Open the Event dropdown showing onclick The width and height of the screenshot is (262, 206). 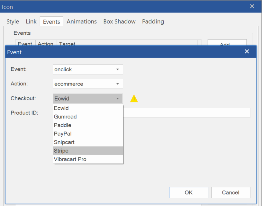click(88, 69)
